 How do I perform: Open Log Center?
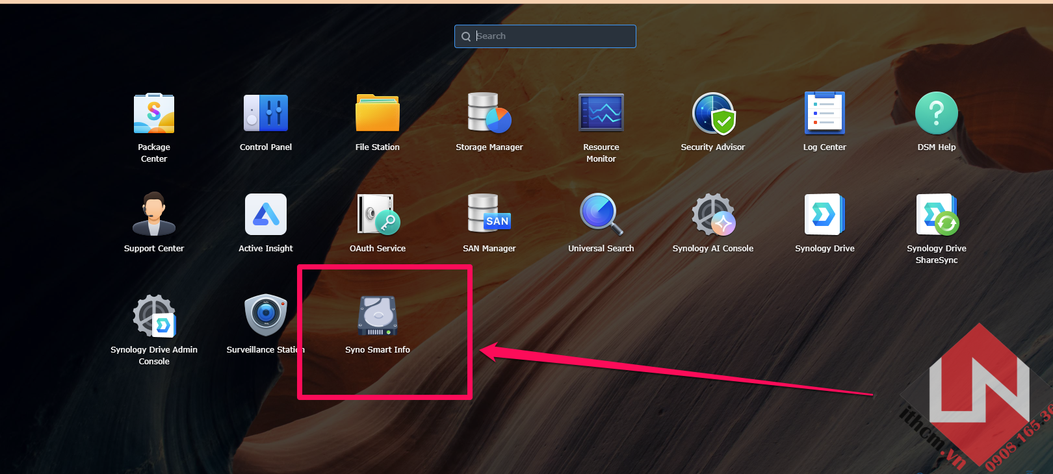pyautogui.click(x=825, y=113)
